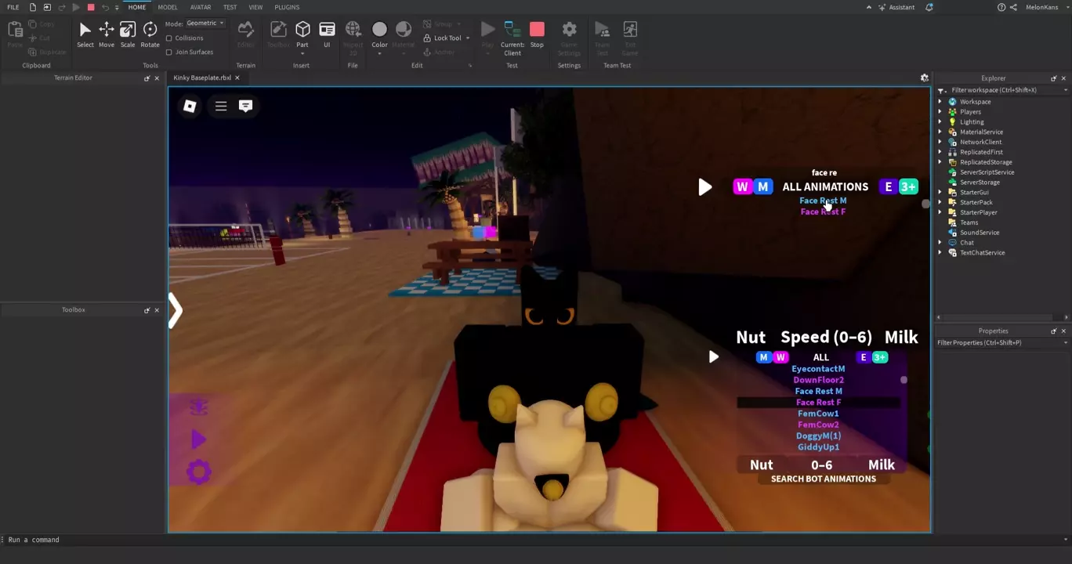The image size is (1072, 564).
Task: Switch to the MODEL ribbon tab
Action: point(168,7)
